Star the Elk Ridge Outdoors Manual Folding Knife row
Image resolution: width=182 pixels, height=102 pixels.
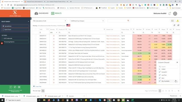(x=54, y=42)
